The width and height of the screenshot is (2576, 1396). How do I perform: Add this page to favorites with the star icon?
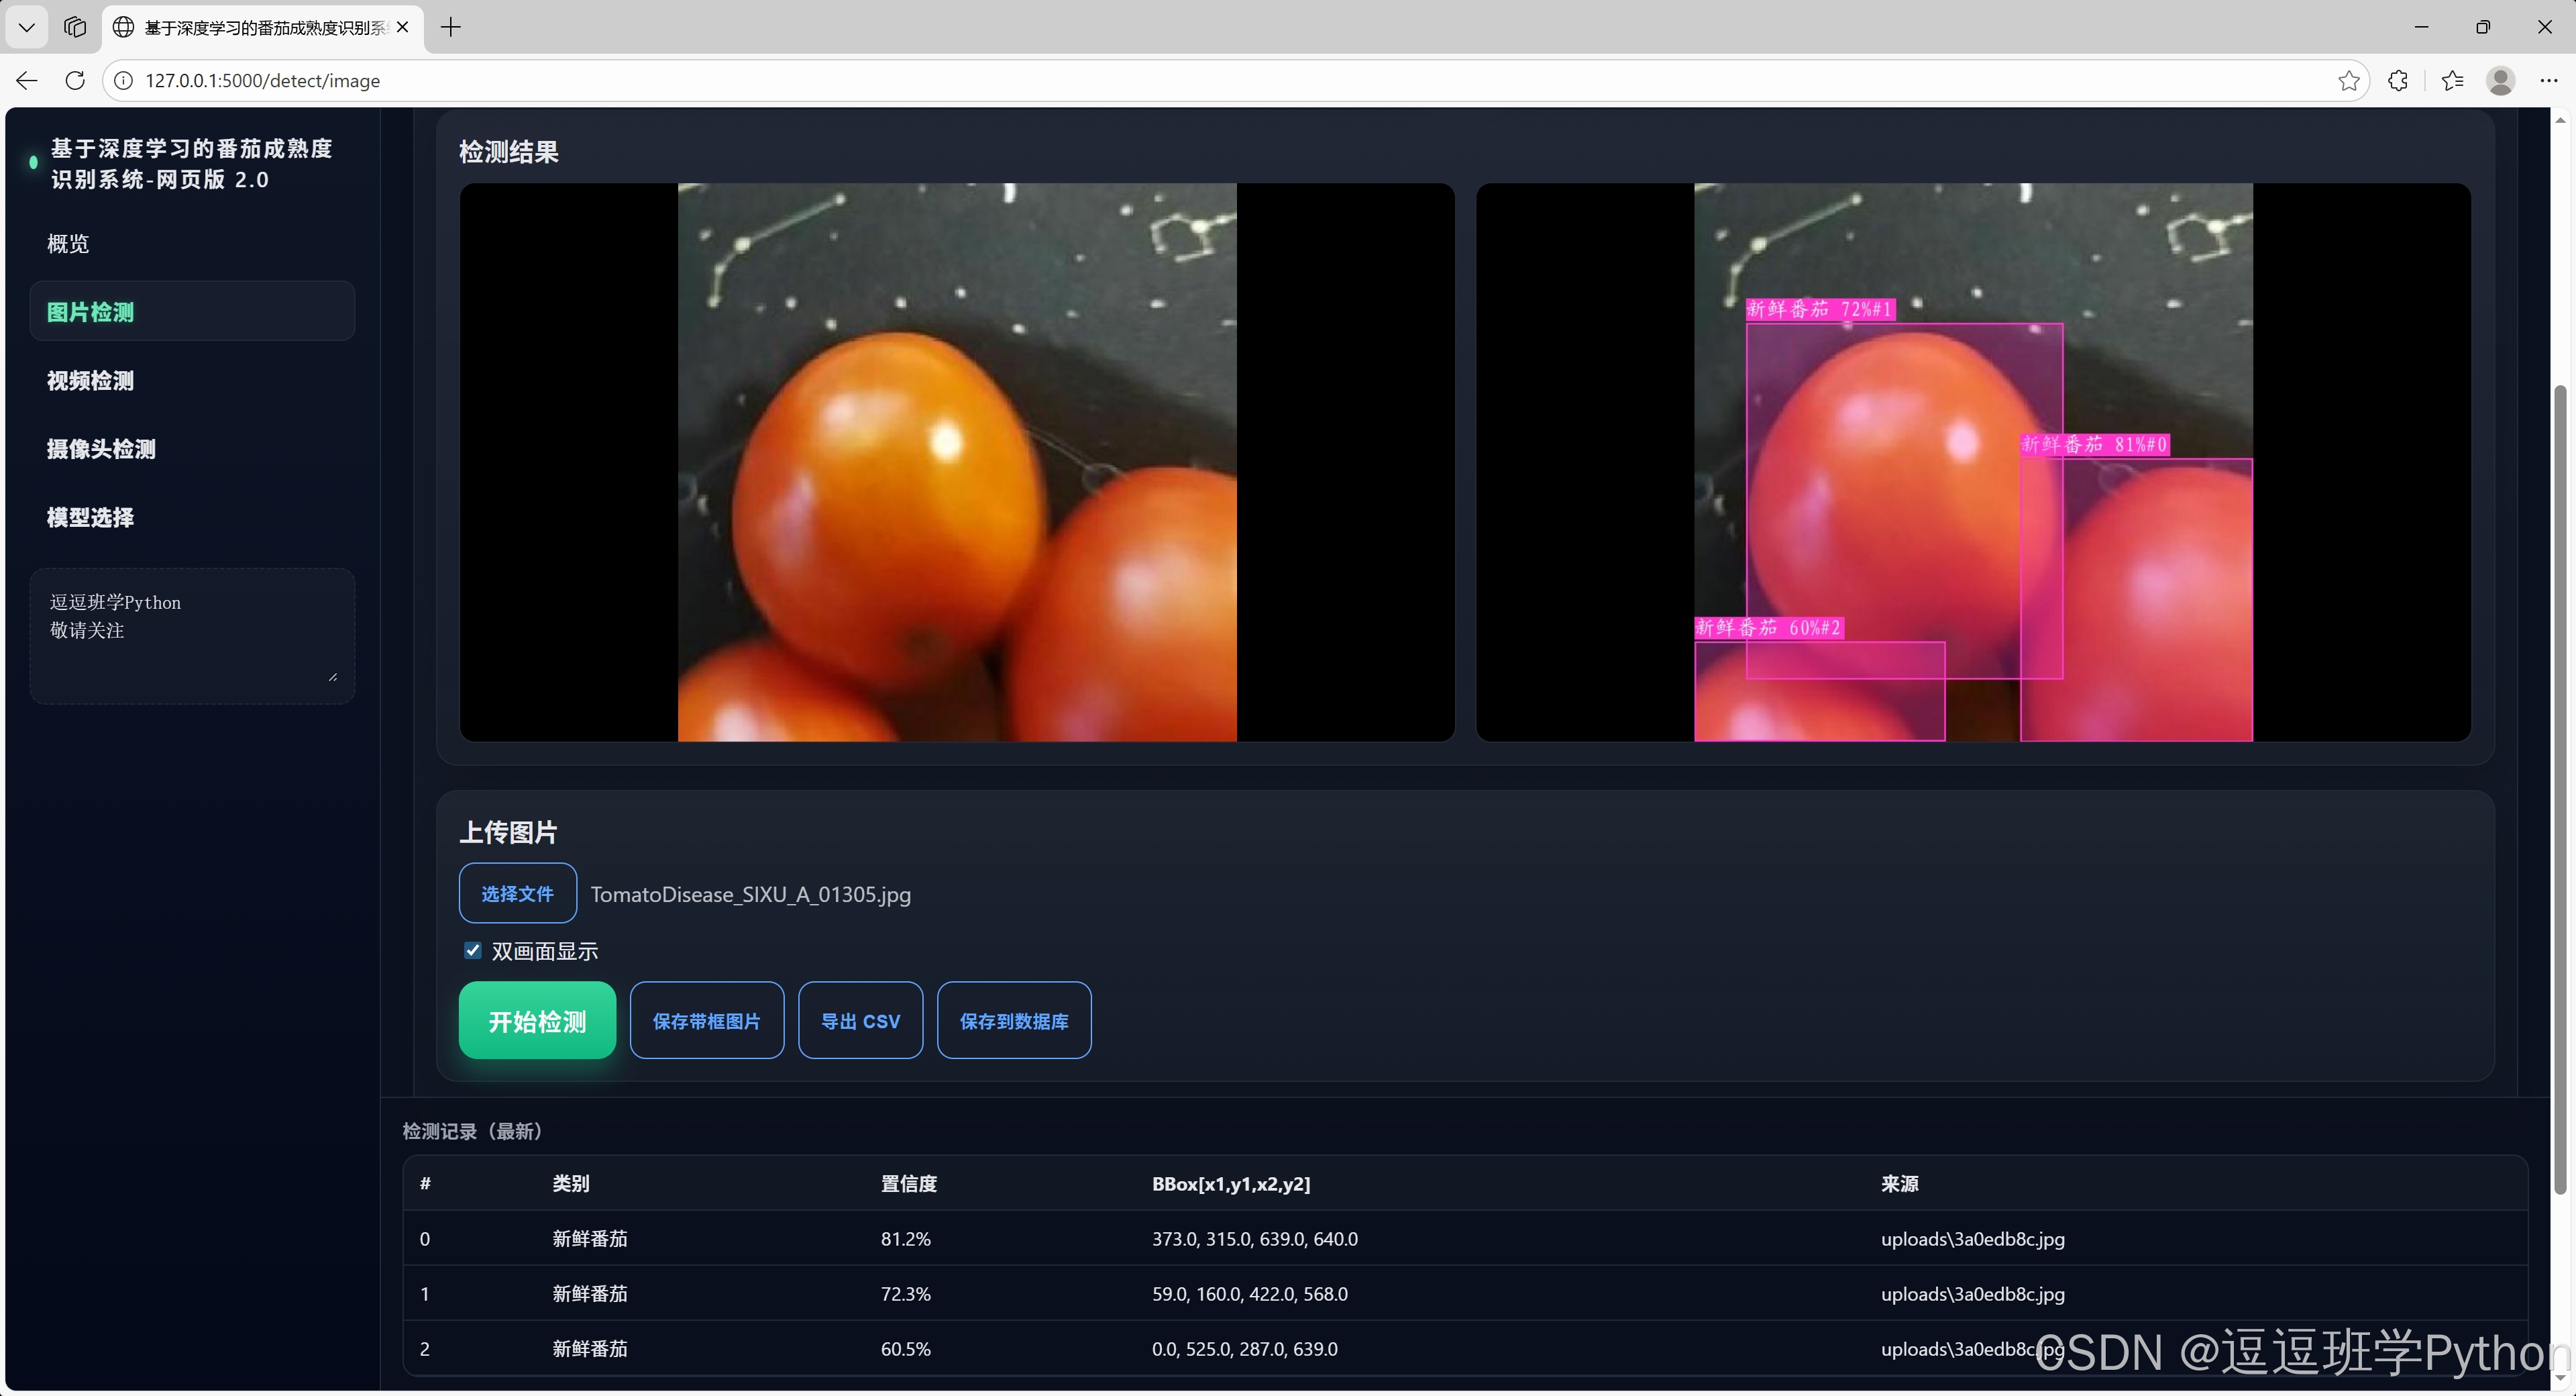[2348, 80]
